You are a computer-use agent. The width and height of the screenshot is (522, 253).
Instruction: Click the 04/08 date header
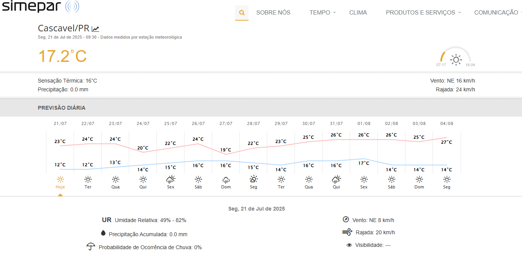tap(447, 123)
